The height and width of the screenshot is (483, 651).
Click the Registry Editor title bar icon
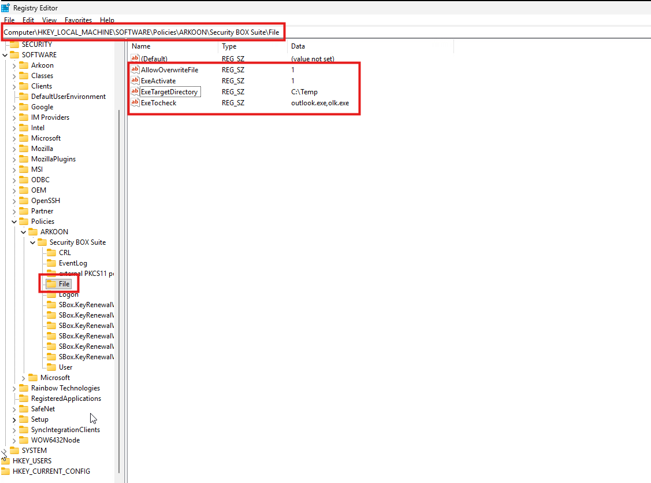click(5, 8)
